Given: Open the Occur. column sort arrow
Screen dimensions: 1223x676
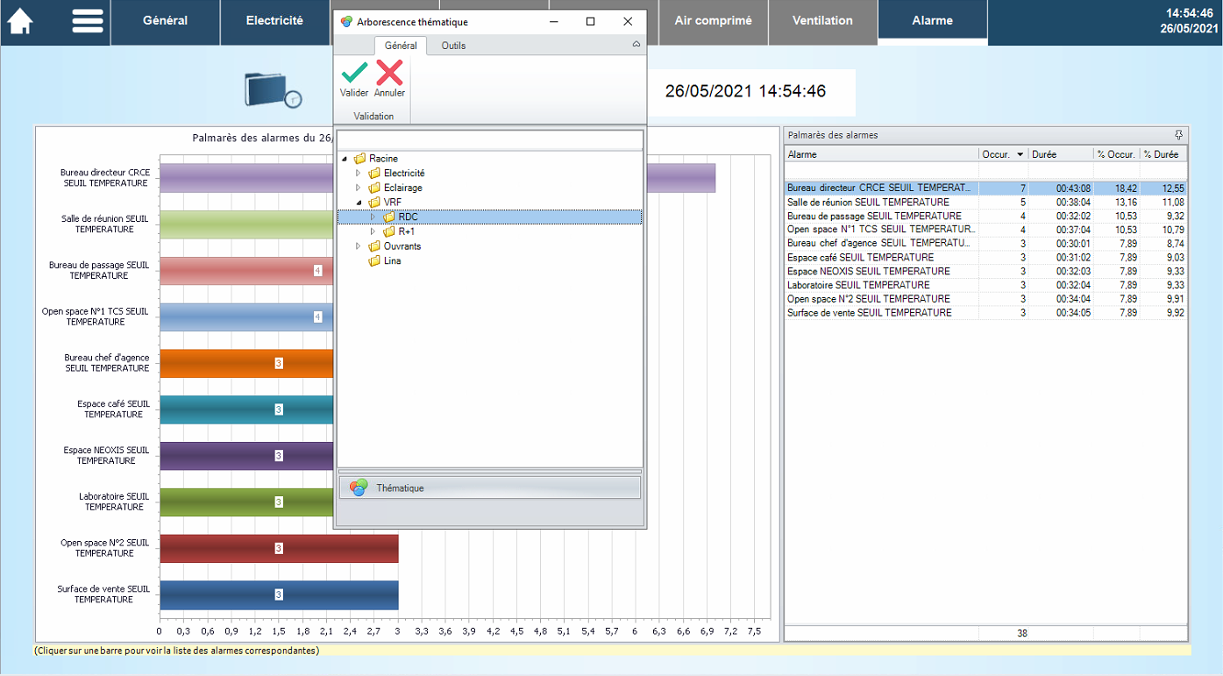Looking at the screenshot, I should (x=1020, y=154).
